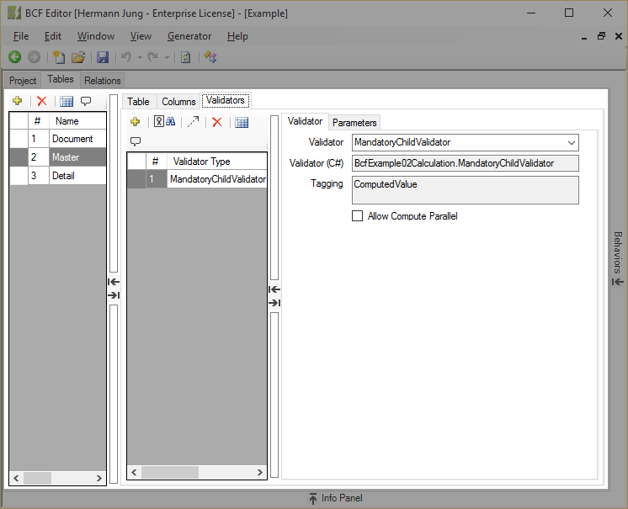The width and height of the screenshot is (628, 509).
Task: Click the Tagging text area
Action: pyautogui.click(x=465, y=190)
